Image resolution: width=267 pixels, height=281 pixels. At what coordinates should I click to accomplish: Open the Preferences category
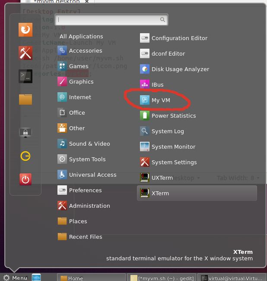pos(79,190)
